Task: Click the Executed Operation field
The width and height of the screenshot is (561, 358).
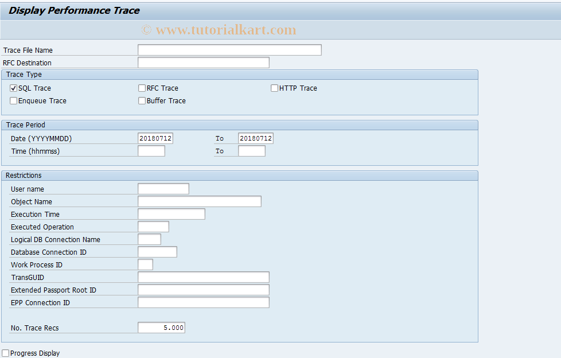Action: pos(153,226)
